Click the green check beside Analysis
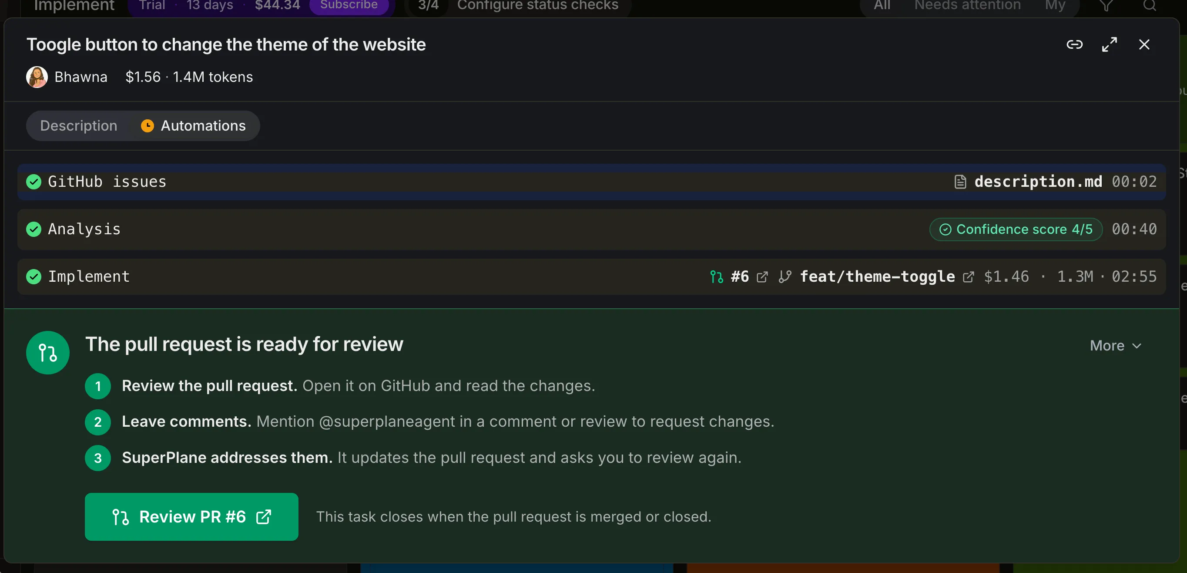The height and width of the screenshot is (573, 1187). coord(34,229)
